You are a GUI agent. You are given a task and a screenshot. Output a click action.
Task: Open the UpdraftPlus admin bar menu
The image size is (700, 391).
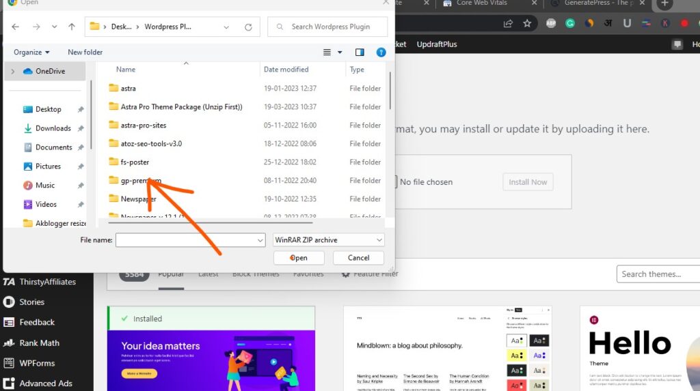437,44
